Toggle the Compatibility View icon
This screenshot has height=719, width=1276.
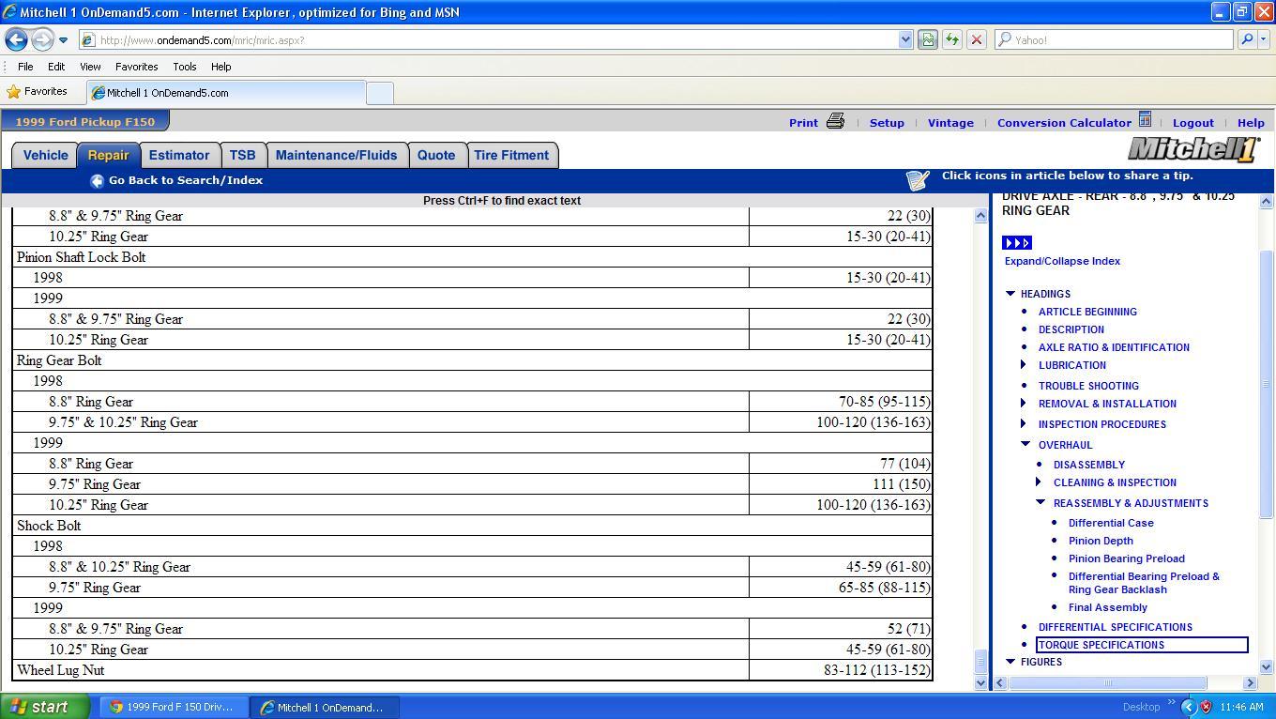[x=927, y=40]
